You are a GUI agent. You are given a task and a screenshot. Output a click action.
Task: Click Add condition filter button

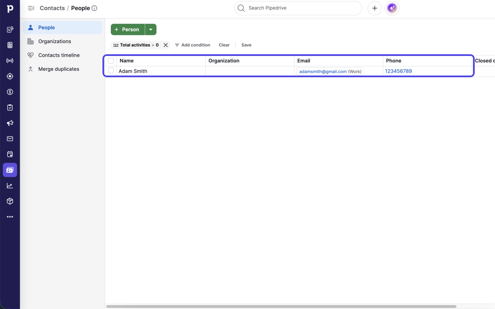(192, 45)
